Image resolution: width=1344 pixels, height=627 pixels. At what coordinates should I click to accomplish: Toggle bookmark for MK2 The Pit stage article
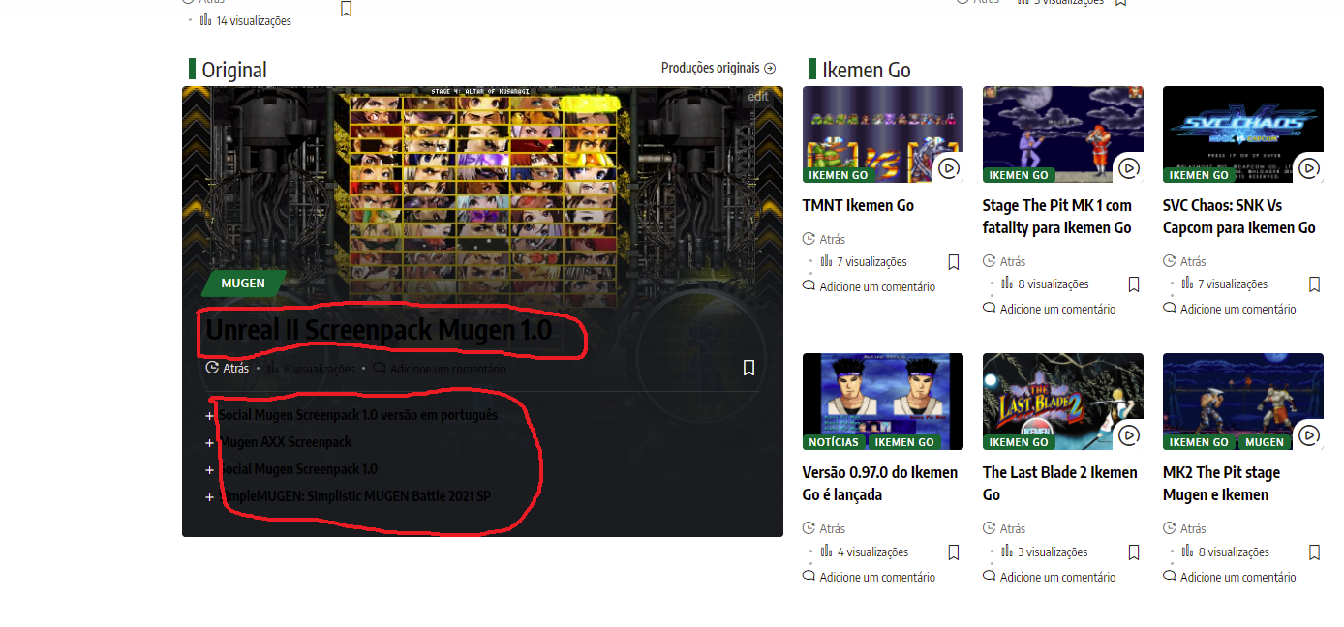pos(1314,552)
